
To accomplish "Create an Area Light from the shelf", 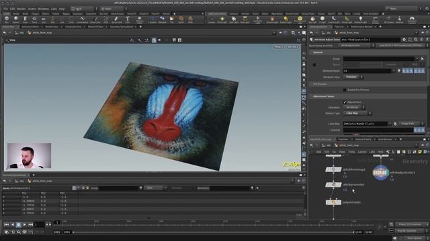I will [245, 19].
